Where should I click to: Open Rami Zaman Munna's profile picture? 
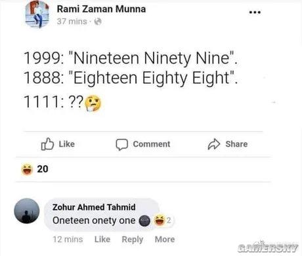point(37,14)
